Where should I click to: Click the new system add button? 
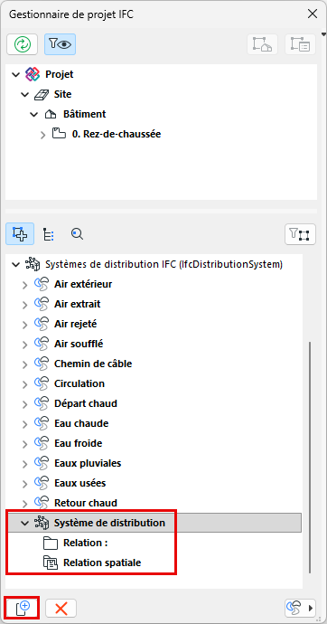[x=23, y=608]
